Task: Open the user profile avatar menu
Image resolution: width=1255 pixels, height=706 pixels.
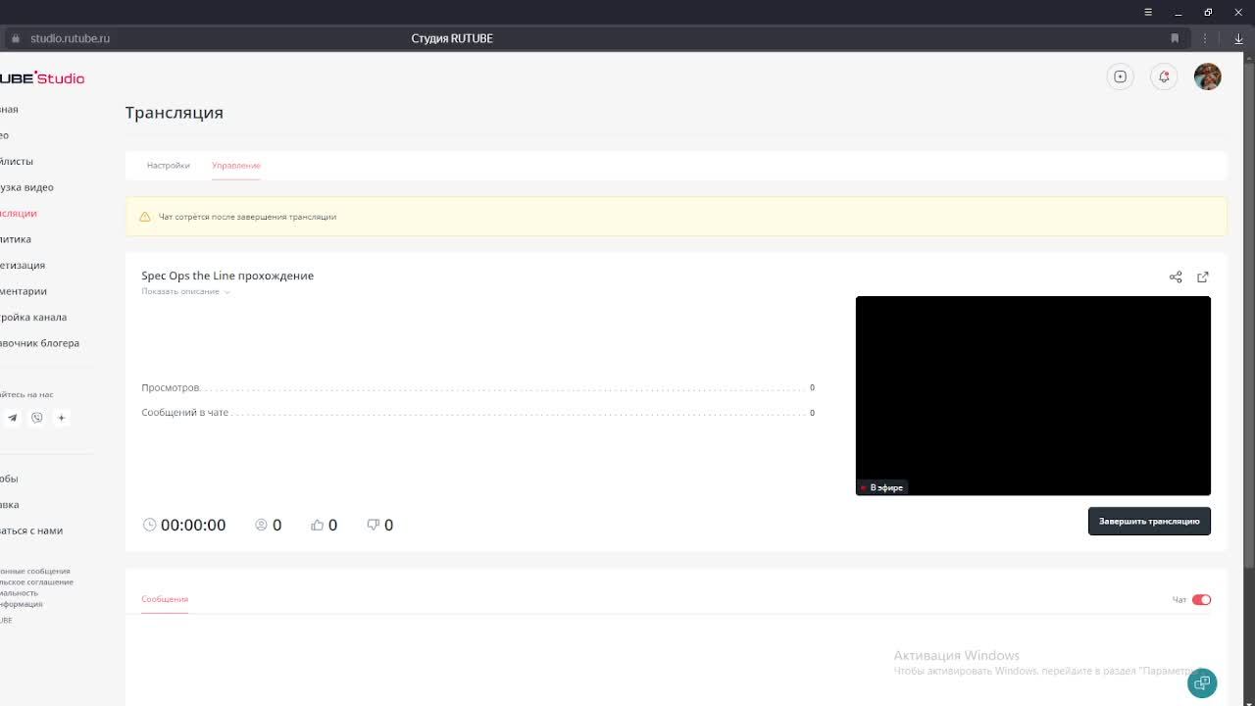Action: click(x=1208, y=76)
